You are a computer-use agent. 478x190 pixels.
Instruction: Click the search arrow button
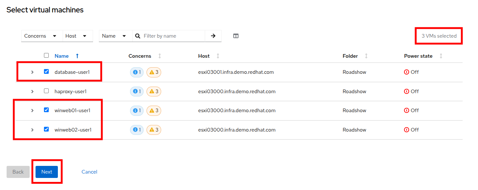213,36
